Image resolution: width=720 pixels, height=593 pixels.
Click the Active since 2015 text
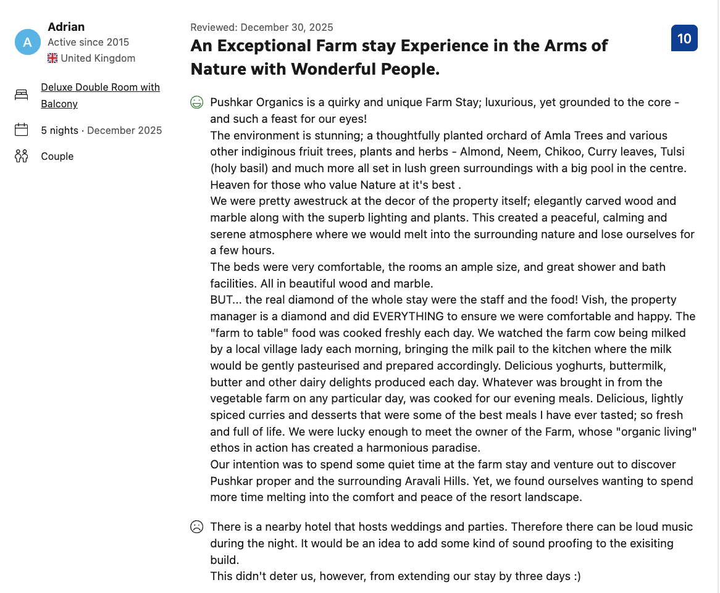88,42
